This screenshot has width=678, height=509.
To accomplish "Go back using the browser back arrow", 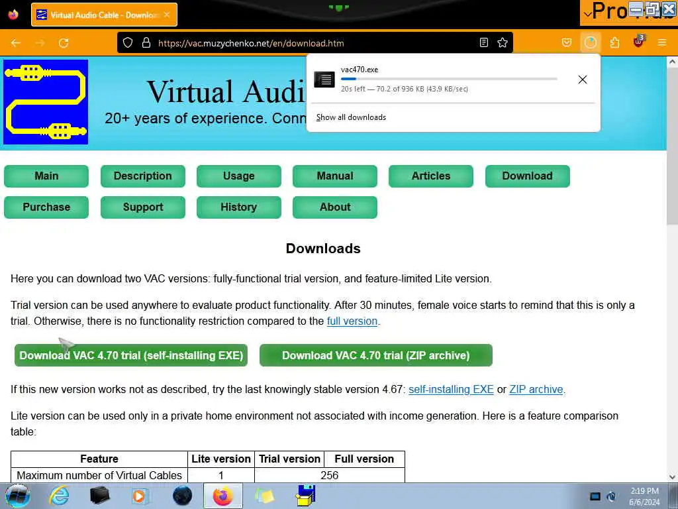I will click(x=16, y=43).
